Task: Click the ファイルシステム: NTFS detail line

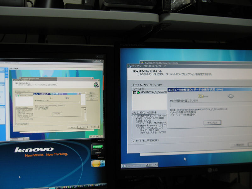Action: click(x=153, y=133)
